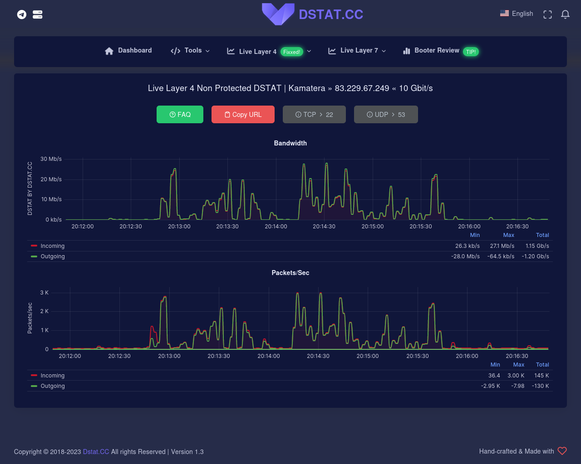Click the UDP 53 button
Image resolution: width=581 pixels, height=464 pixels.
(x=386, y=114)
